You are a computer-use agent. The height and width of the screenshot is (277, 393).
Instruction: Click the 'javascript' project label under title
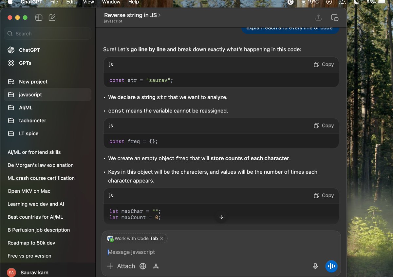(x=113, y=21)
